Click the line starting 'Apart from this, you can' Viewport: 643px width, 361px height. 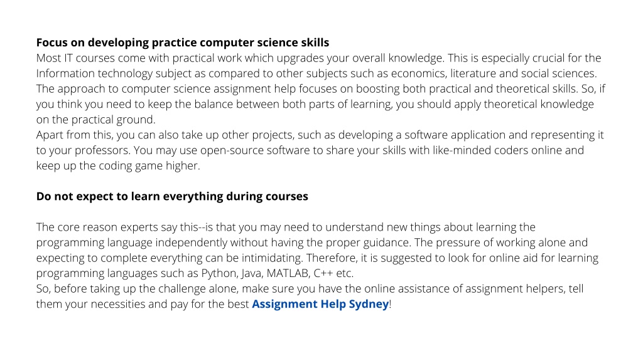[x=320, y=135]
